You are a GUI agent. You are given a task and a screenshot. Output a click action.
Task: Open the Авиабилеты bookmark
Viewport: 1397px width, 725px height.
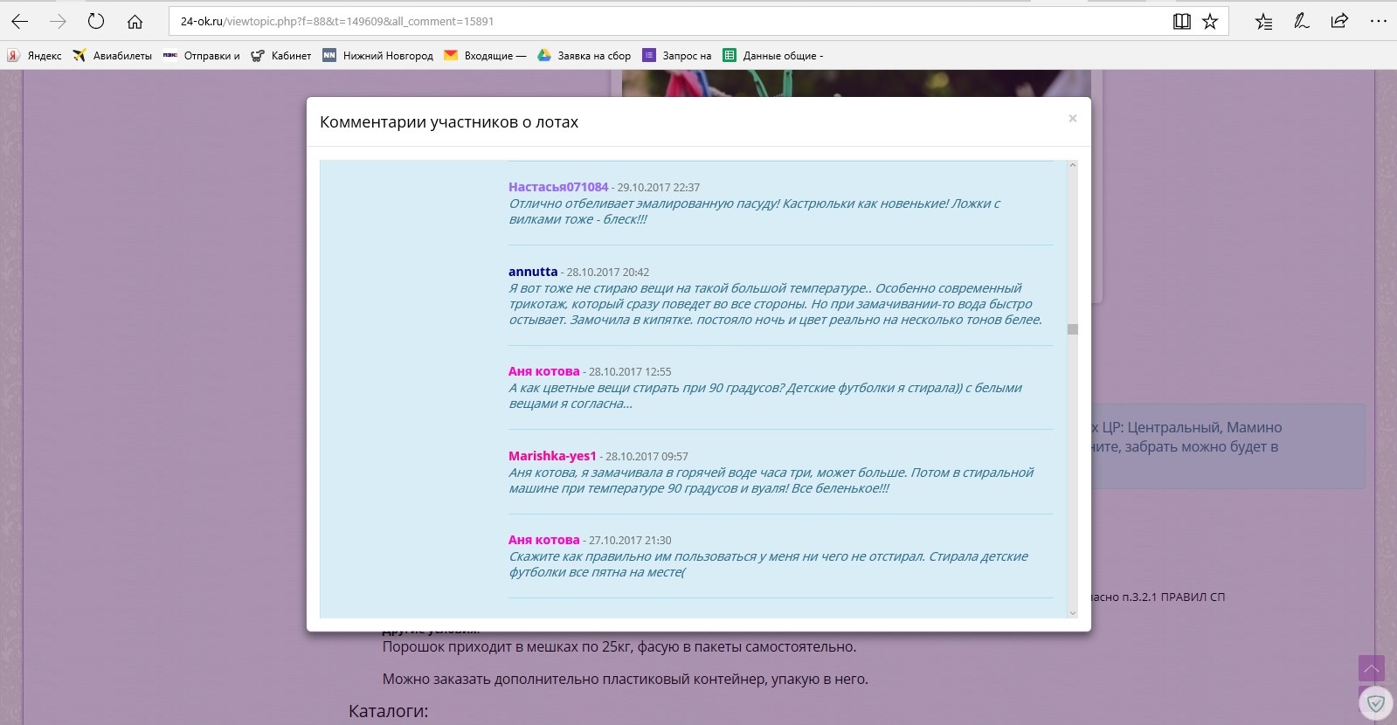(113, 56)
